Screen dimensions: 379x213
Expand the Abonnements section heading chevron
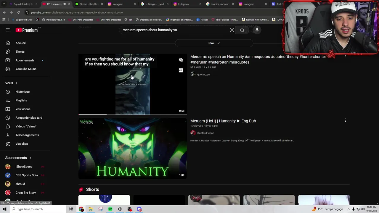[x=30, y=158]
